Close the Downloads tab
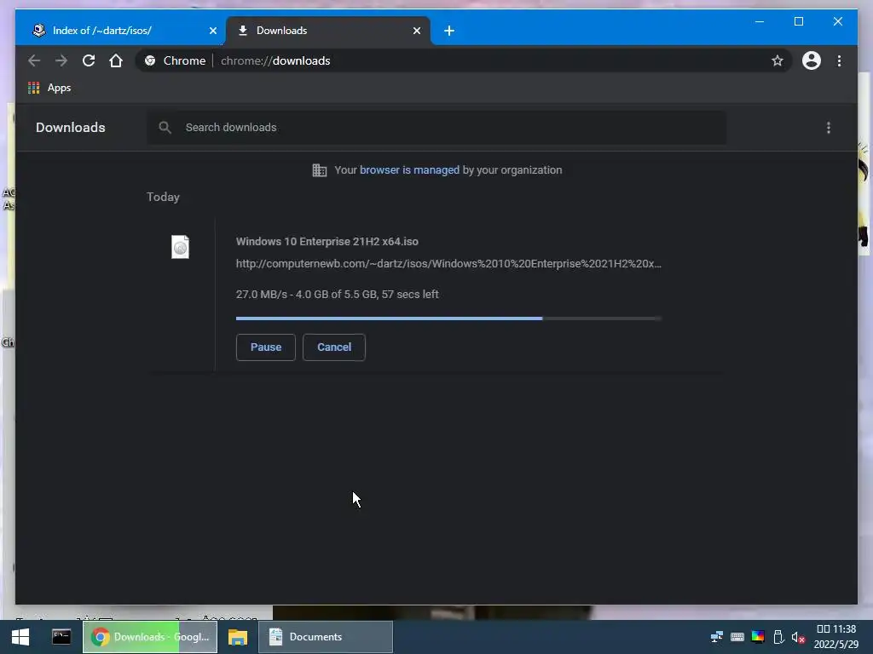Viewport: 873px width, 654px height. pyautogui.click(x=416, y=31)
